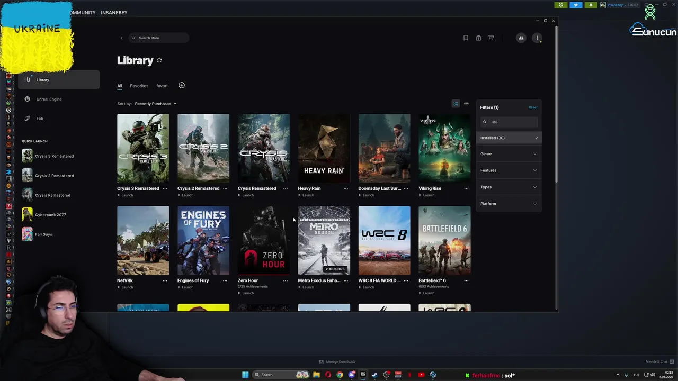Open File Explorer from the taskbar
This screenshot has height=381, width=678.
(316, 375)
